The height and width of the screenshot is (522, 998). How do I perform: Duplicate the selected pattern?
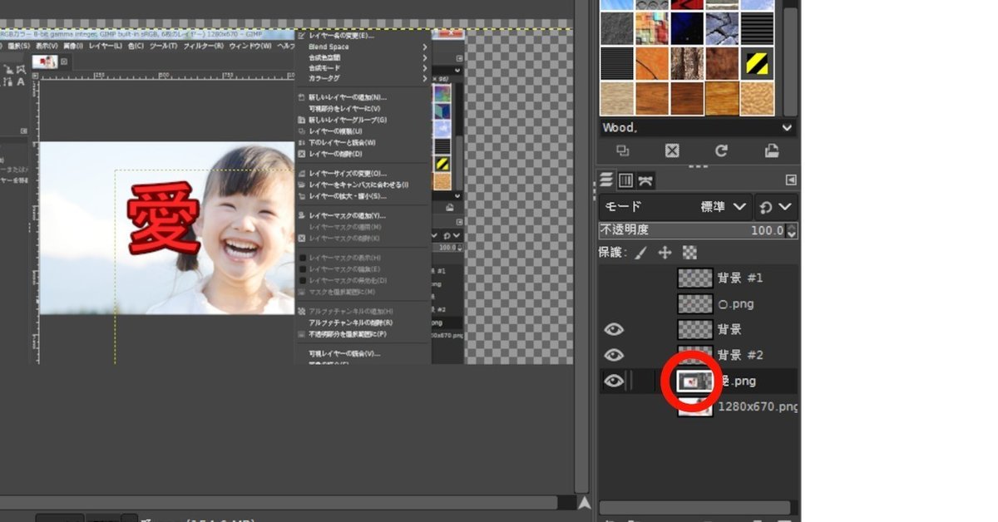pyautogui.click(x=623, y=151)
